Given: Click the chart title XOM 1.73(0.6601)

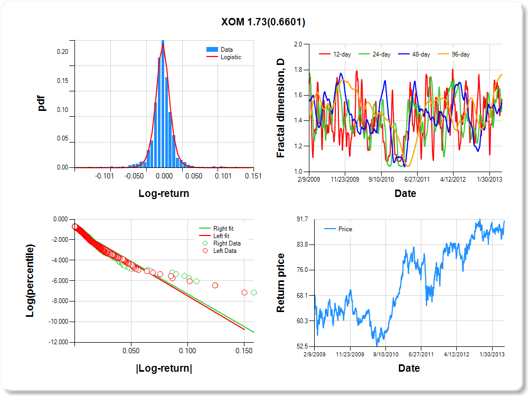Looking at the screenshot, I should [263, 22].
